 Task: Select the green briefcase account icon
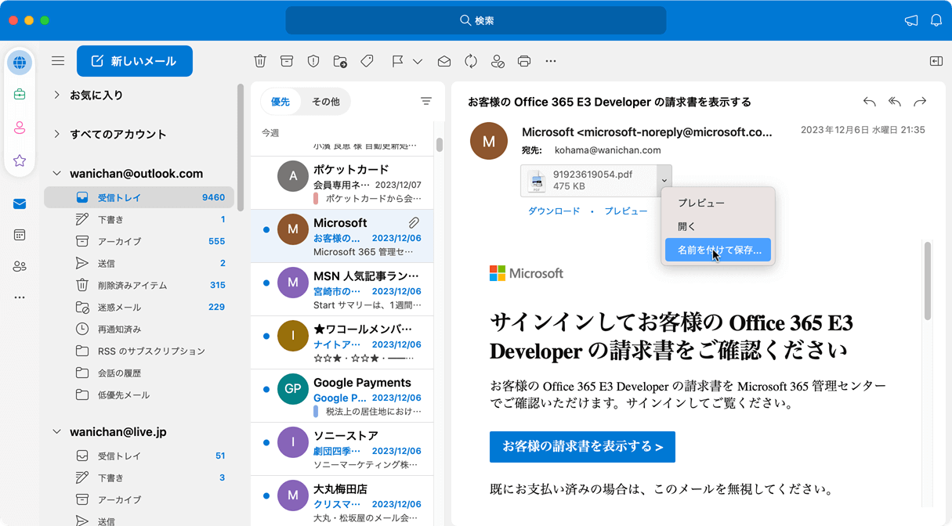point(20,95)
